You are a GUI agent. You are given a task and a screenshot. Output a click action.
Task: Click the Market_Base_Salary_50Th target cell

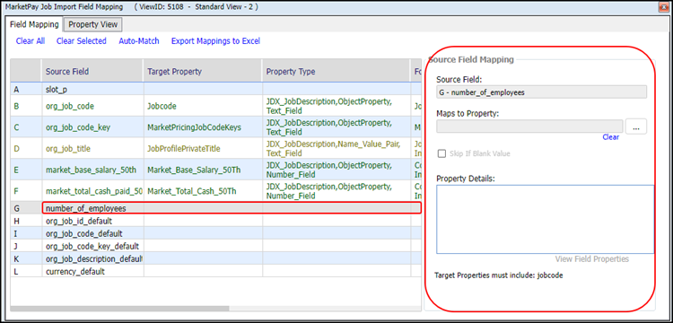pos(203,170)
